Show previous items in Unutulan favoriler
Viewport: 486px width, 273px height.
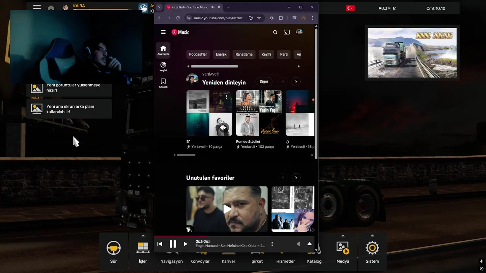click(283, 177)
